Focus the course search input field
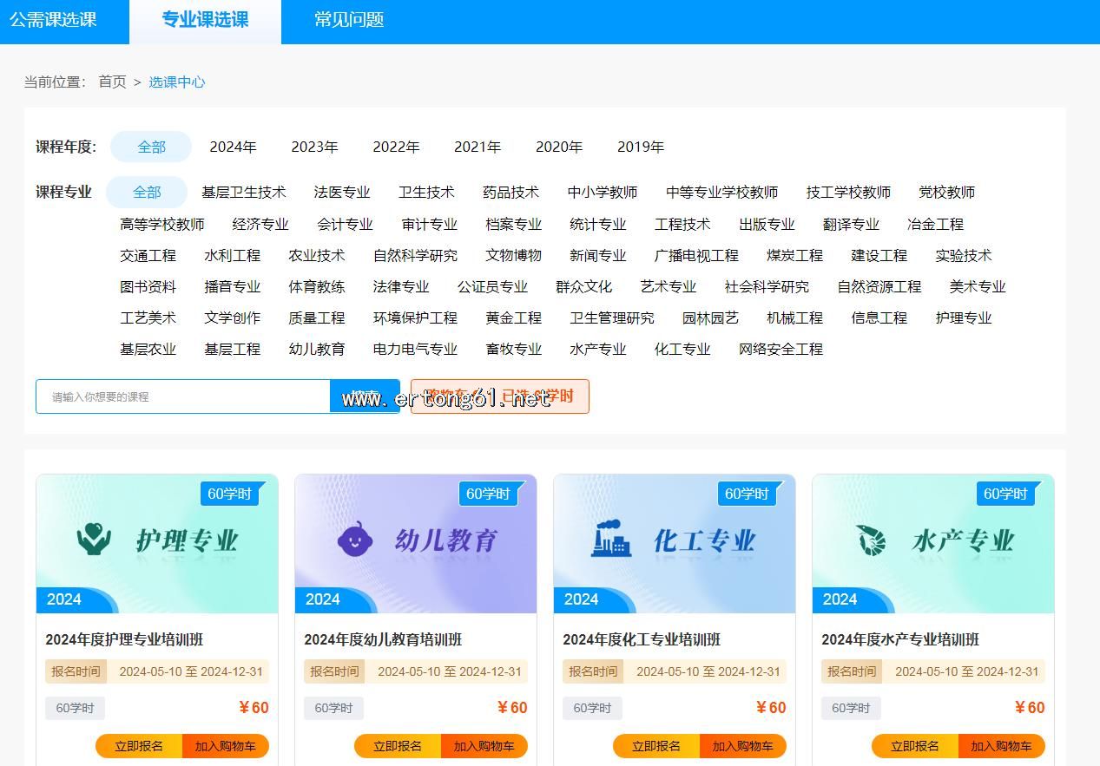1100x766 pixels. (x=183, y=396)
